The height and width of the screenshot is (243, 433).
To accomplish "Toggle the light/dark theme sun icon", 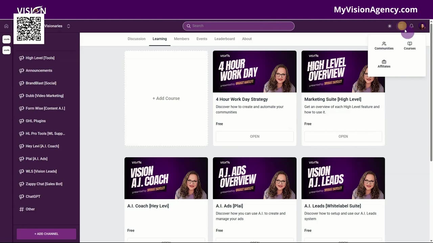I will coord(390,26).
